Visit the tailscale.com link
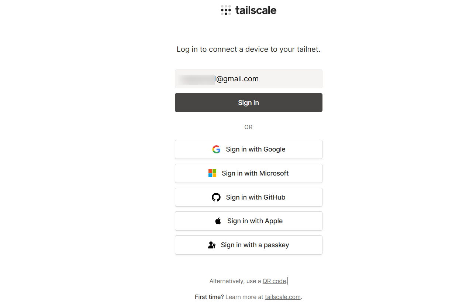The width and height of the screenshot is (459, 306). click(x=283, y=297)
